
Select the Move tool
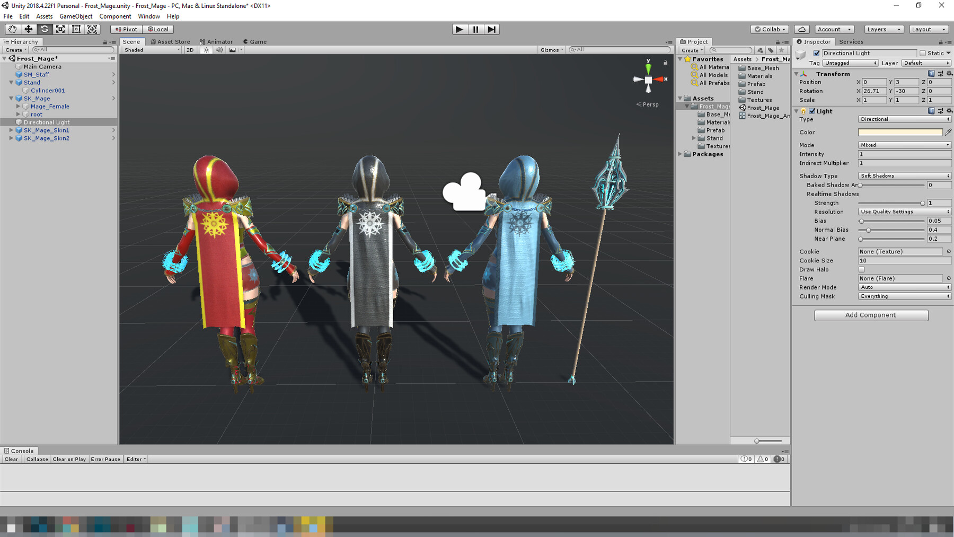[28, 29]
